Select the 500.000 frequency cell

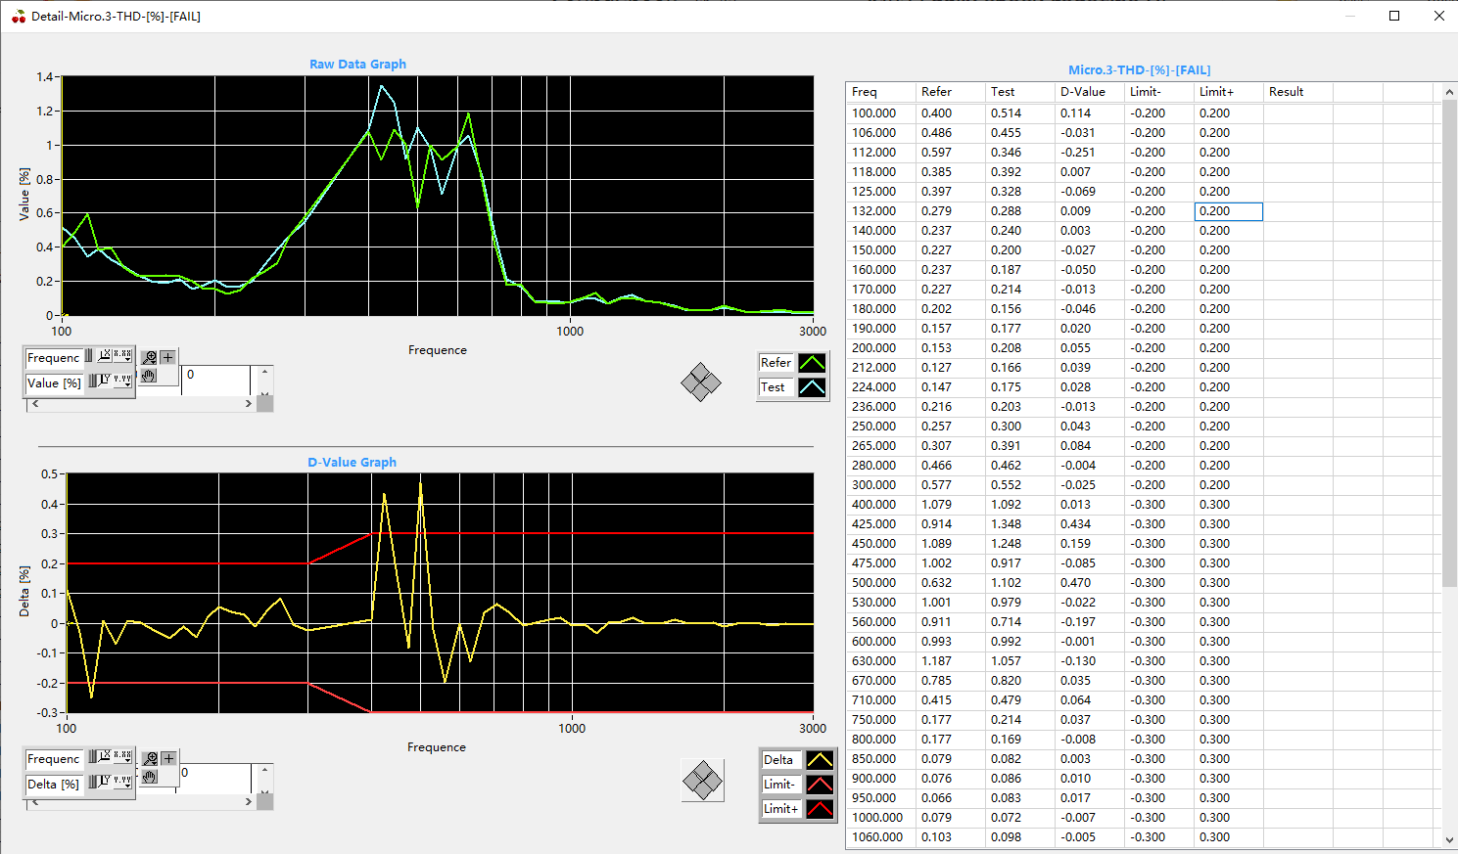click(880, 583)
